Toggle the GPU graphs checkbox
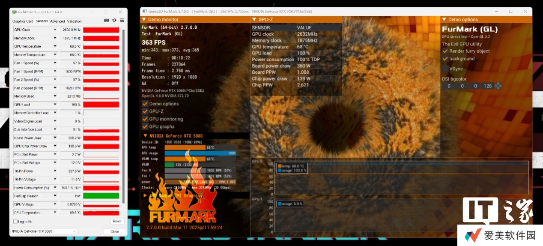 pos(145,126)
